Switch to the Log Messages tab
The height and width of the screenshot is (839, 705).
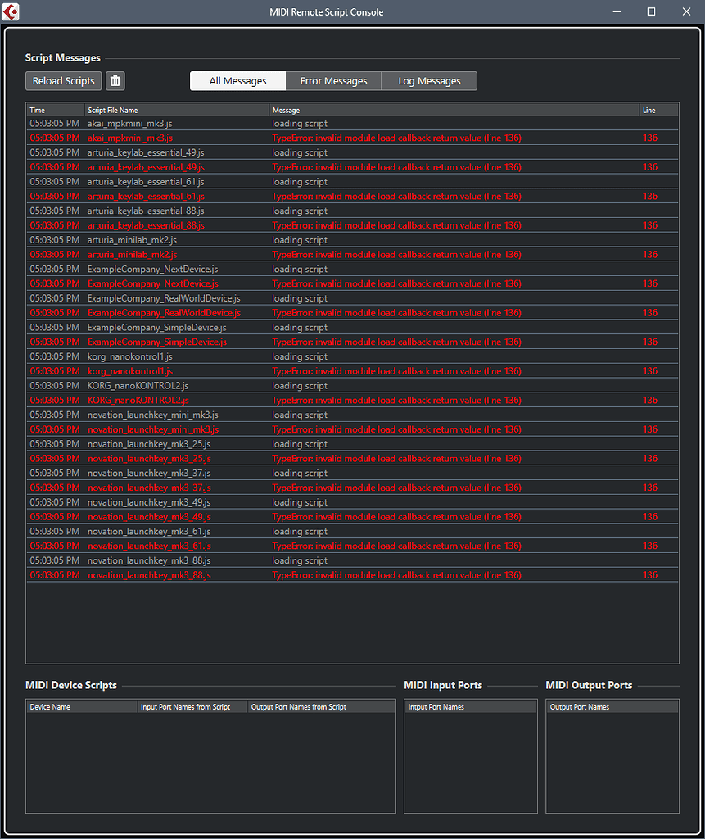[428, 80]
